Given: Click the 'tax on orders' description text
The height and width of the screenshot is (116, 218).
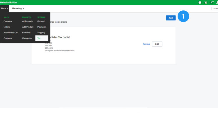Looking at the screenshot, I should pos(58,22).
